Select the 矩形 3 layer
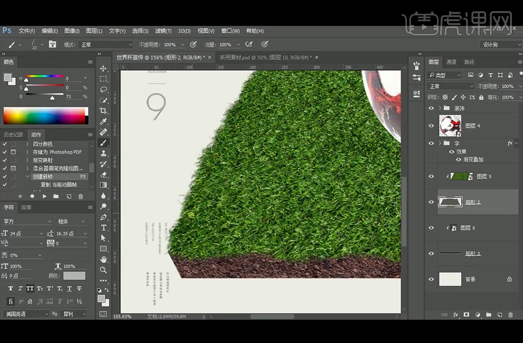The width and height of the screenshot is (523, 343). click(x=473, y=254)
